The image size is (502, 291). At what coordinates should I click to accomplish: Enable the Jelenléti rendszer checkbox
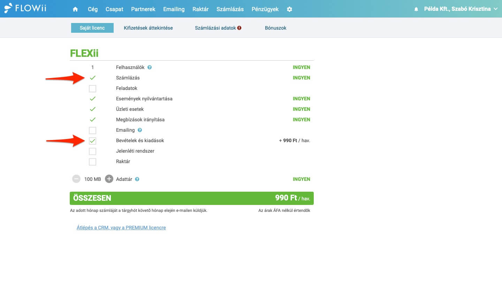[92, 151]
